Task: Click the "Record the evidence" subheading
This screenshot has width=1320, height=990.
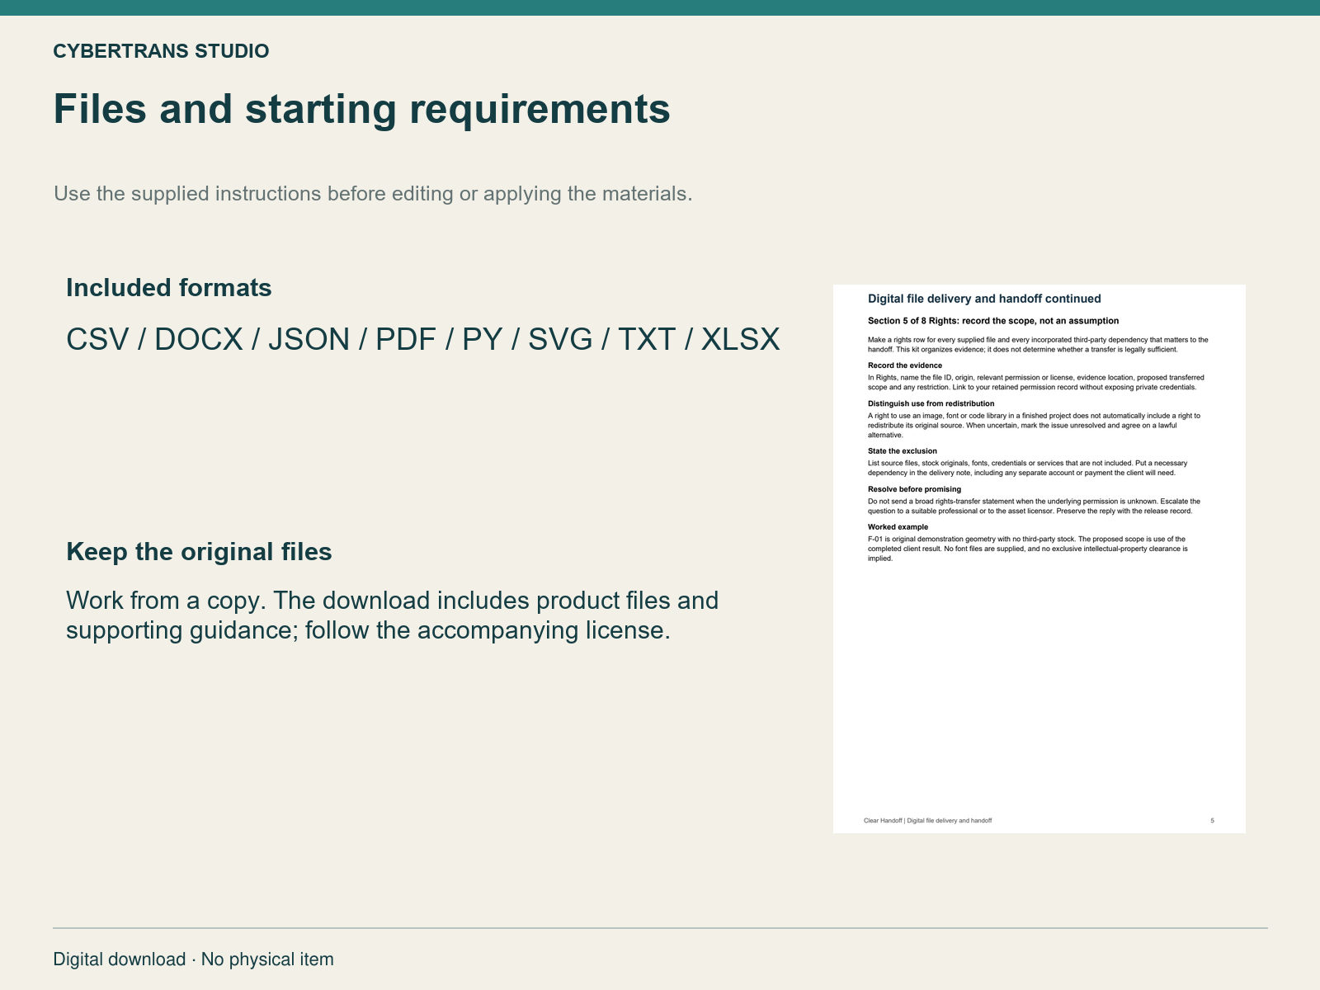Action: [905, 365]
